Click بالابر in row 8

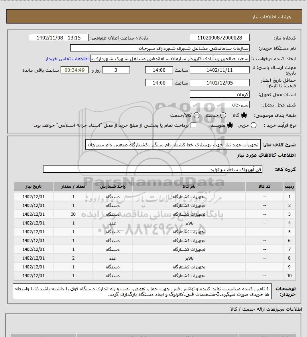point(189,258)
